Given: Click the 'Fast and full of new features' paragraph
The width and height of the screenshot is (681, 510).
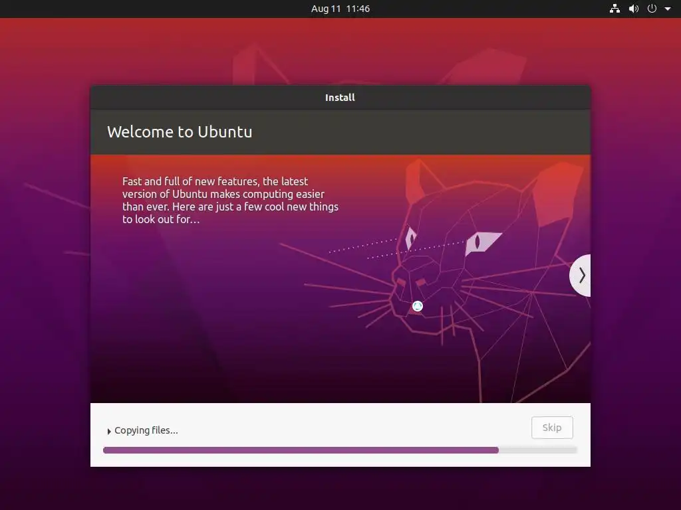Looking at the screenshot, I should click(x=230, y=200).
